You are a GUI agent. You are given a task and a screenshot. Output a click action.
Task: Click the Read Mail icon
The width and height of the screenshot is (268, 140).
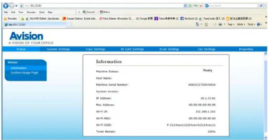coord(214,24)
